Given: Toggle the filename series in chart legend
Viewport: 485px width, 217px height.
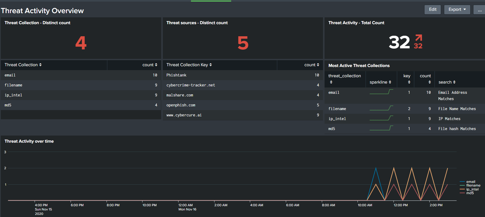Looking at the screenshot, I should [x=470, y=185].
